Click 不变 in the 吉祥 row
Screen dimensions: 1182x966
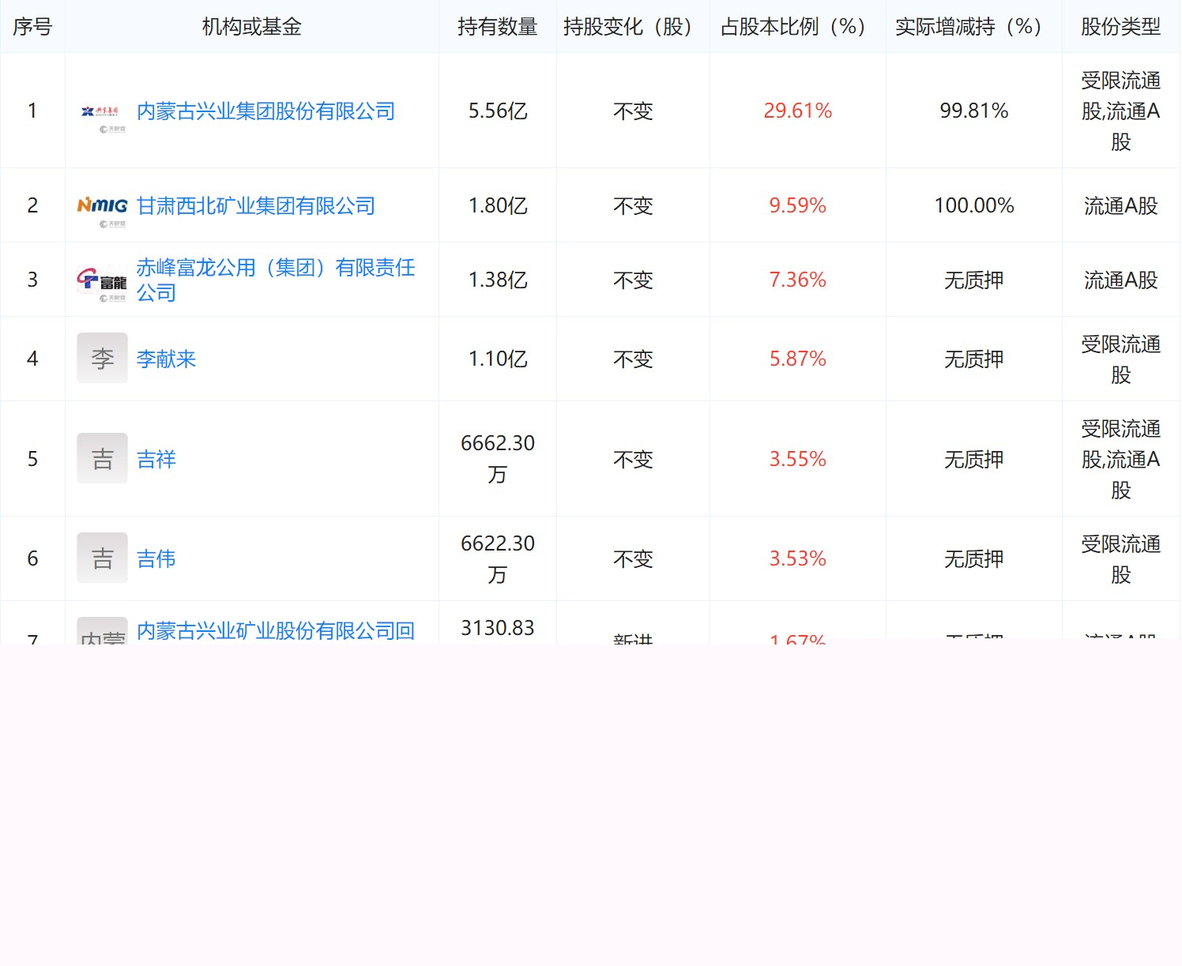(633, 460)
